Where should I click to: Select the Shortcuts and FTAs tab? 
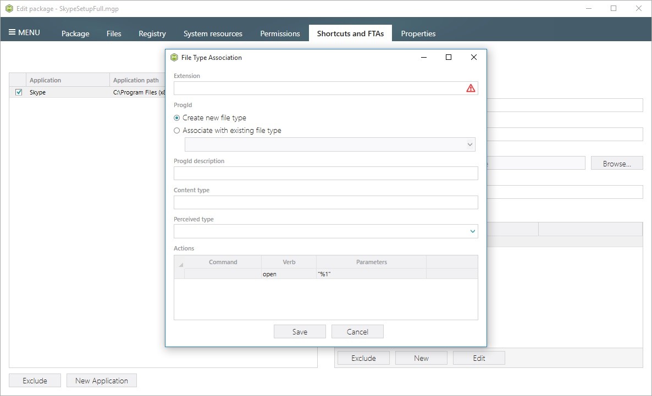click(x=350, y=34)
